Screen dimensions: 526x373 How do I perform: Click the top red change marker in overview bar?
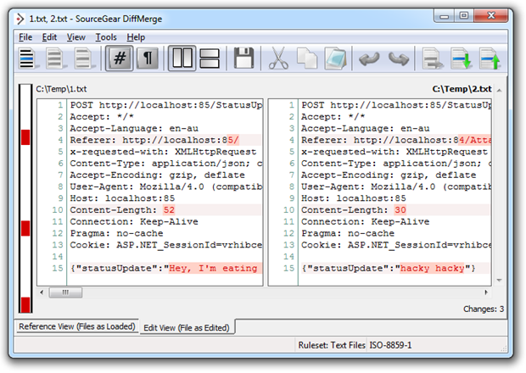click(x=25, y=137)
